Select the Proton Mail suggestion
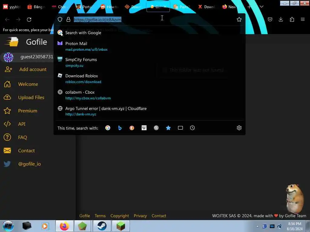The height and width of the screenshot is (232, 310). 150,46
